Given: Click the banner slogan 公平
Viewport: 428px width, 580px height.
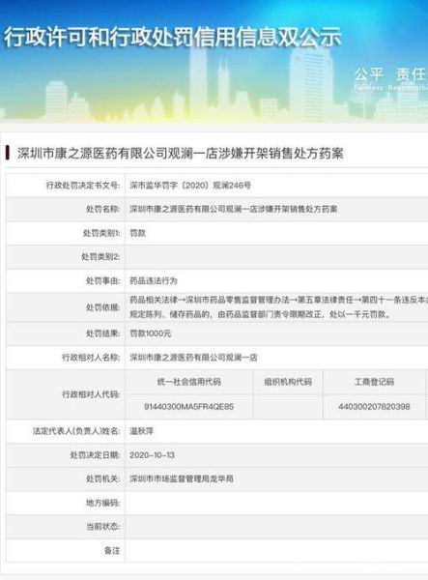Looking at the screenshot, I should 369,74.
